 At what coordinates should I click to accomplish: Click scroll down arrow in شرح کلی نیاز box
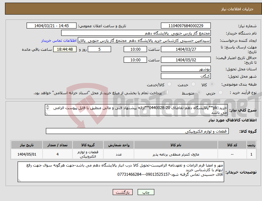pos(48,109)
